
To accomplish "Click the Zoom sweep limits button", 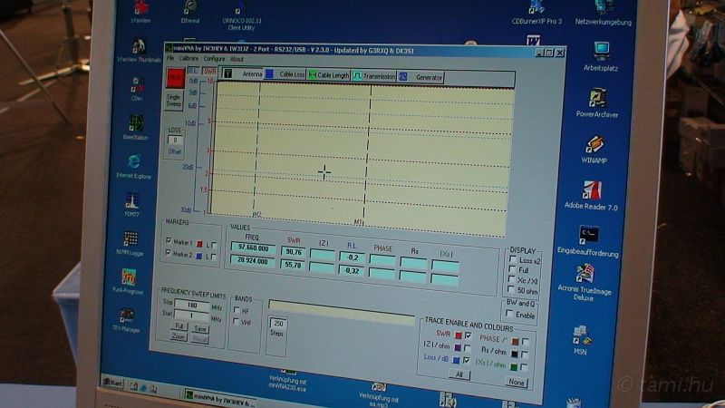I will [178, 336].
